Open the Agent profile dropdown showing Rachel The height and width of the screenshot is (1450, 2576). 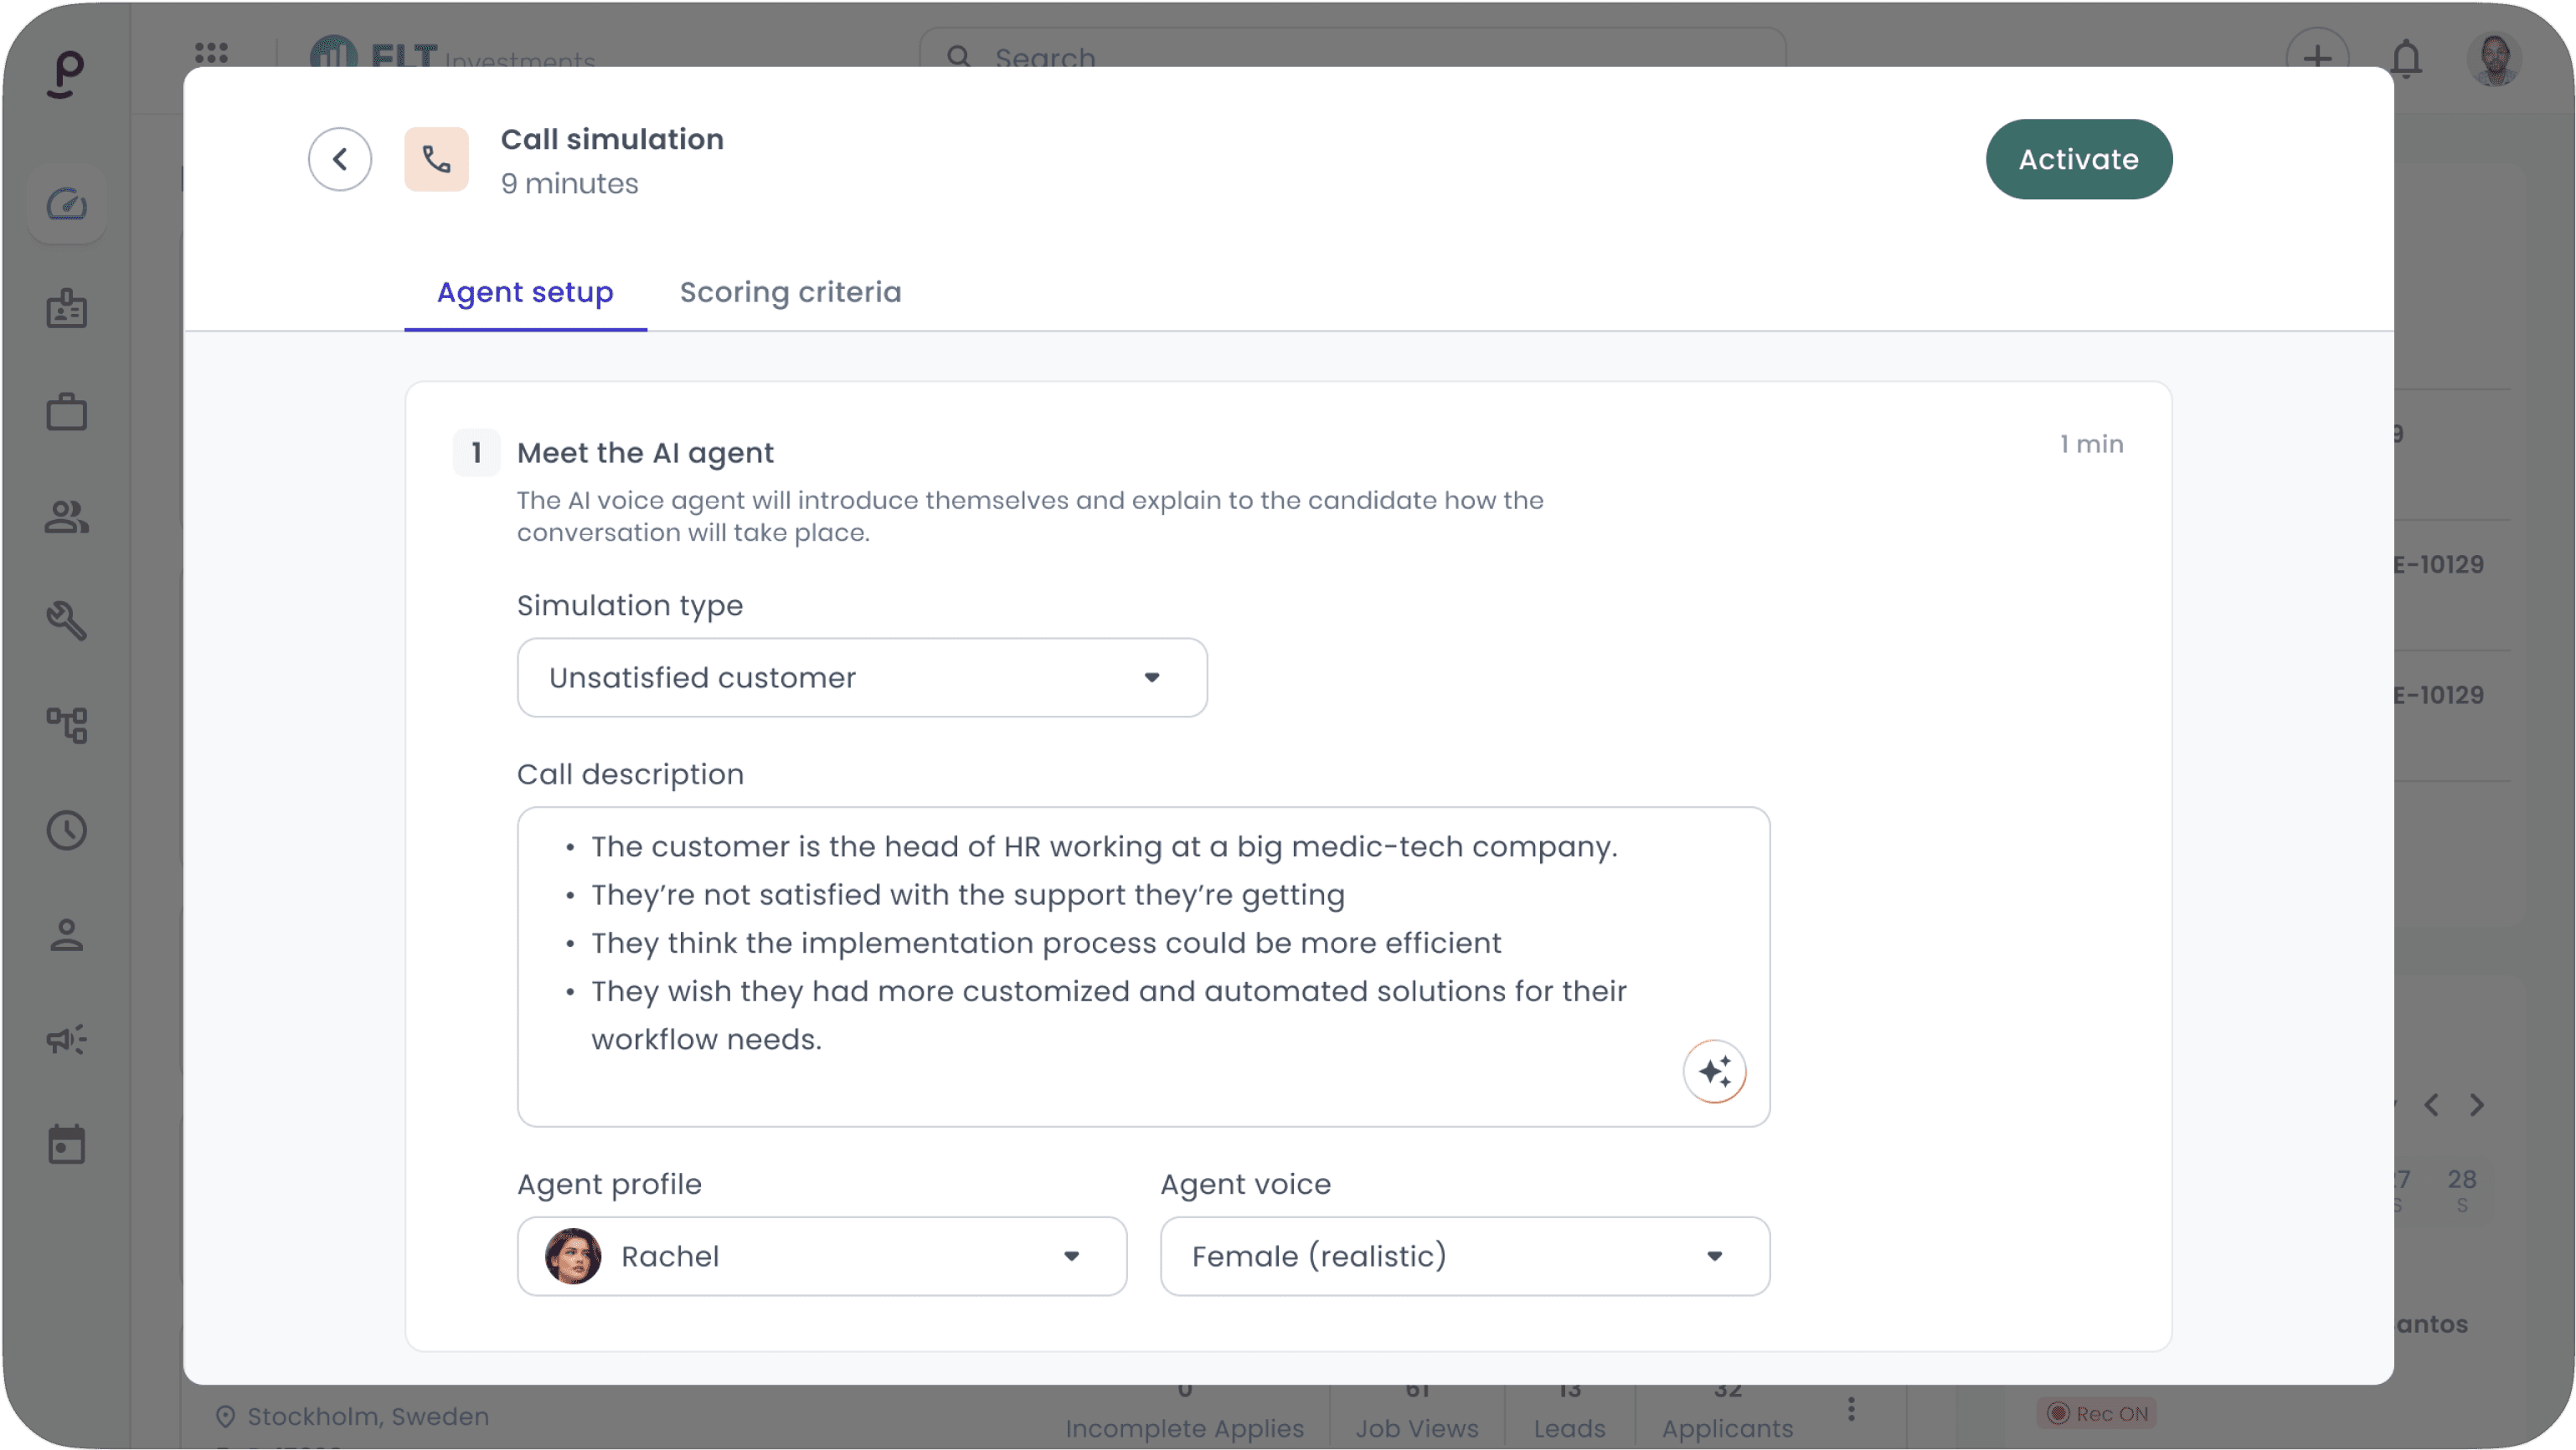click(x=822, y=1256)
